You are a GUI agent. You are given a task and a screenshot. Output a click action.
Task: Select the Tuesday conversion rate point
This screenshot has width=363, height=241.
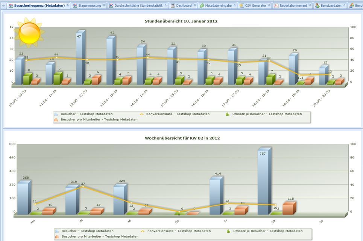pyautogui.click(x=83, y=186)
